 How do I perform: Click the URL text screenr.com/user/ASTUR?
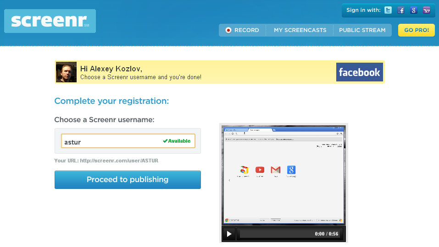[119, 161]
